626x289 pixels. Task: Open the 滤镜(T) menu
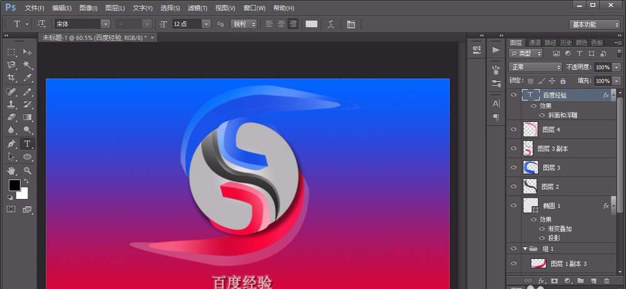click(x=197, y=8)
